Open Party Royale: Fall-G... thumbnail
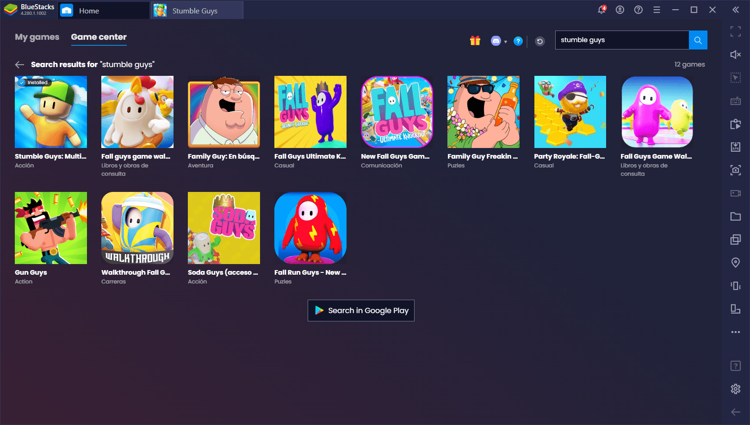This screenshot has width=750, height=425. point(570,112)
